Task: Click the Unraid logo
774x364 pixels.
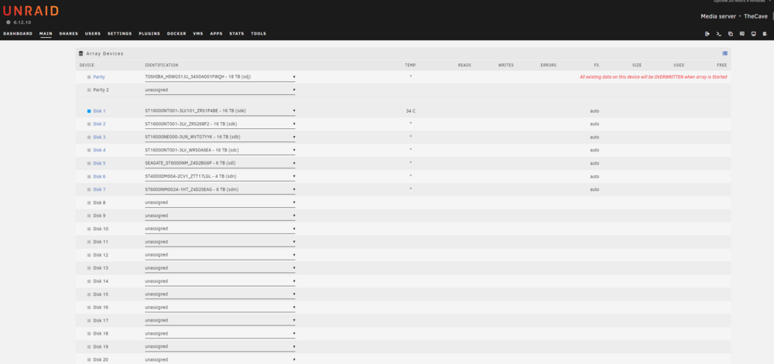Action: [x=31, y=10]
